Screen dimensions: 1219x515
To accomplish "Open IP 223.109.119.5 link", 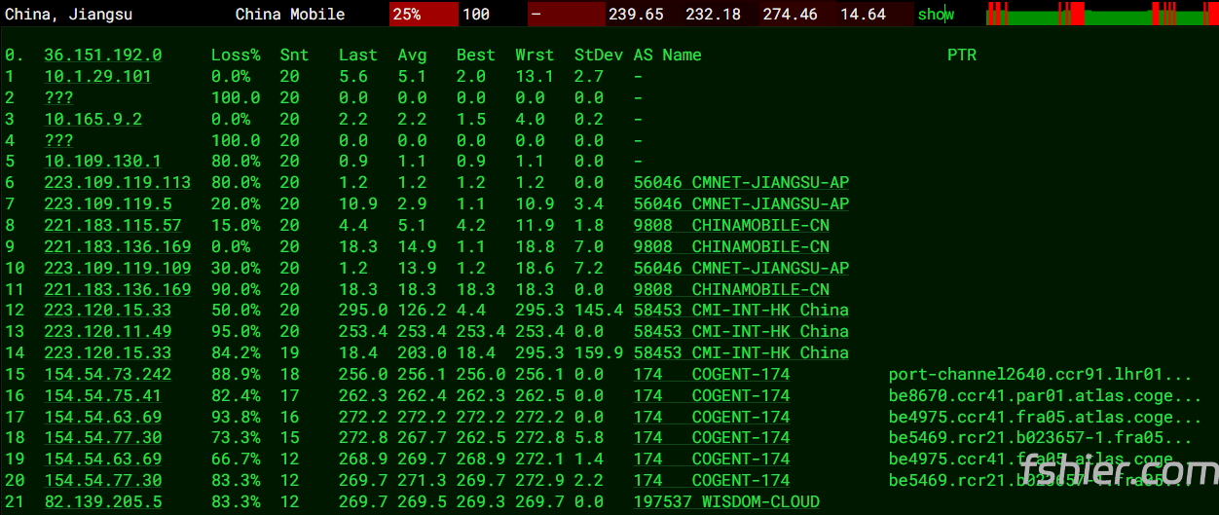I will [107, 204].
